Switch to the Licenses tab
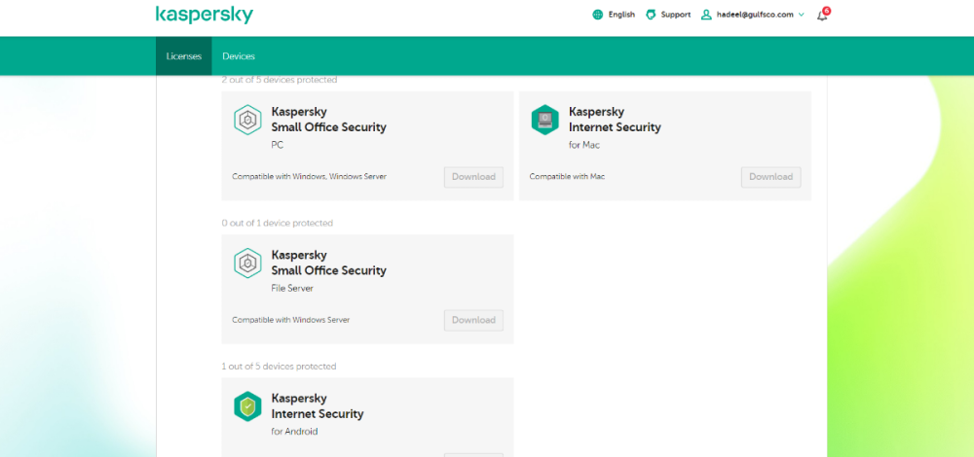 coord(184,55)
